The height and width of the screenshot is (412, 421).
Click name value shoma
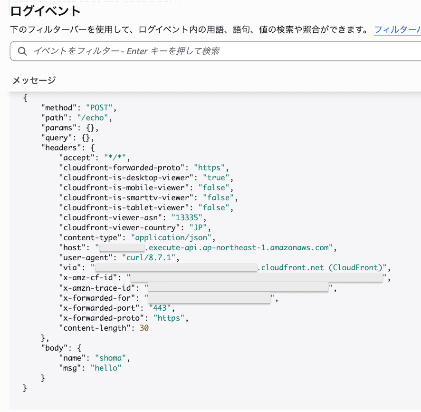tap(110, 358)
